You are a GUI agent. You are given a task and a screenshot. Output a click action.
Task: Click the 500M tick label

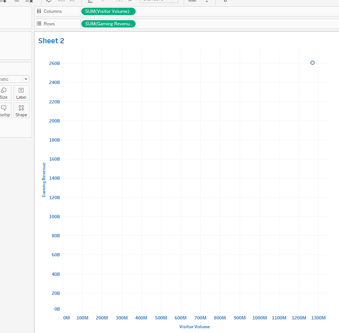coord(161,318)
